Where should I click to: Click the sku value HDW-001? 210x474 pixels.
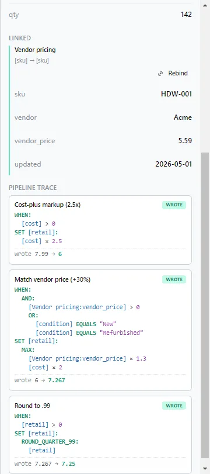click(177, 94)
